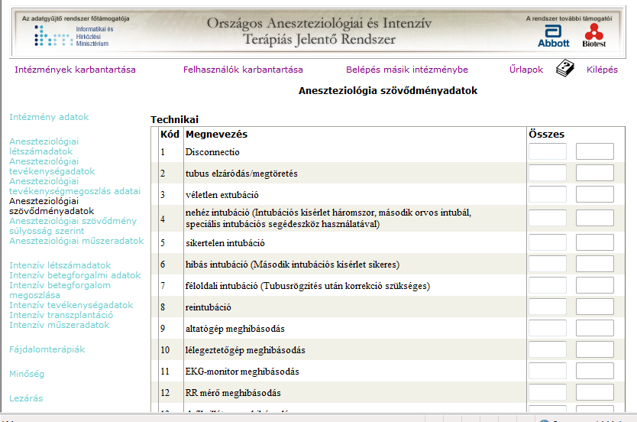Viewport: 637px width, 422px height.
Task: Click first field for véletlen extubáció
Action: pyautogui.click(x=547, y=194)
